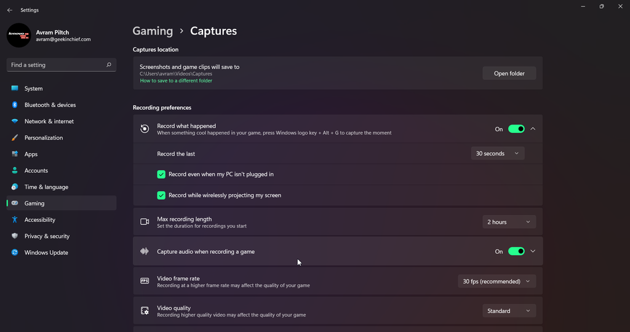
Task: Click the Bluetooth & devices icon
Action: click(15, 105)
